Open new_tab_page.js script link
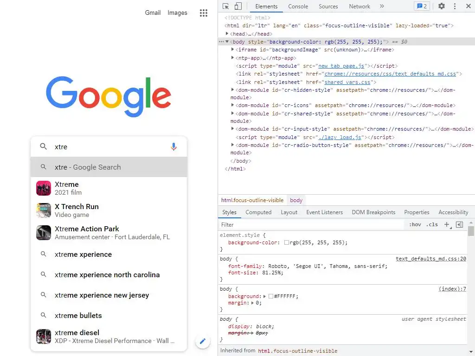Image resolution: width=475 pixels, height=356 pixels. [x=341, y=66]
